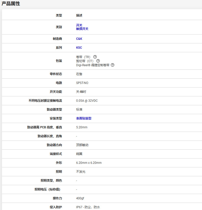Select the 在售 status value
The height and width of the screenshot is (210, 202).
coord(79,74)
